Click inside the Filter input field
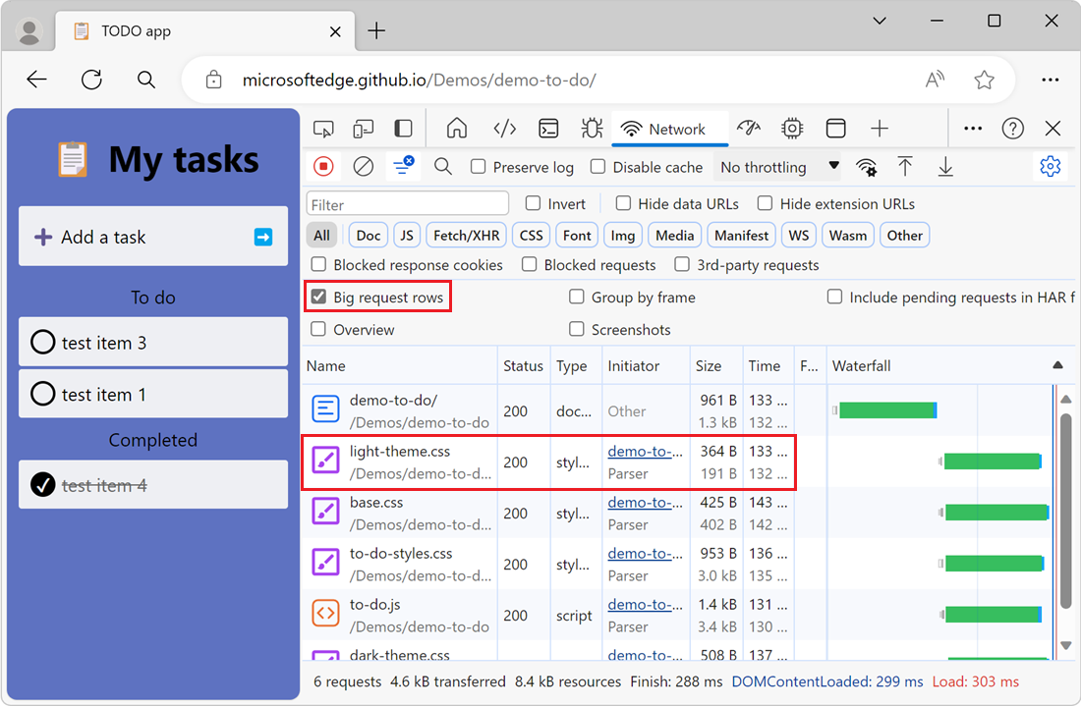Image resolution: width=1081 pixels, height=706 pixels. click(x=407, y=202)
